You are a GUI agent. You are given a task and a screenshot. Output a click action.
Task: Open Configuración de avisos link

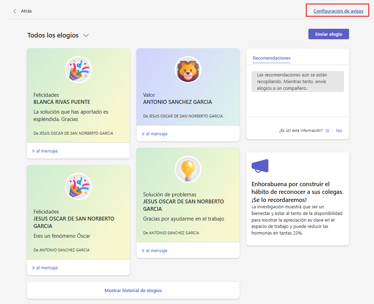(x=338, y=11)
